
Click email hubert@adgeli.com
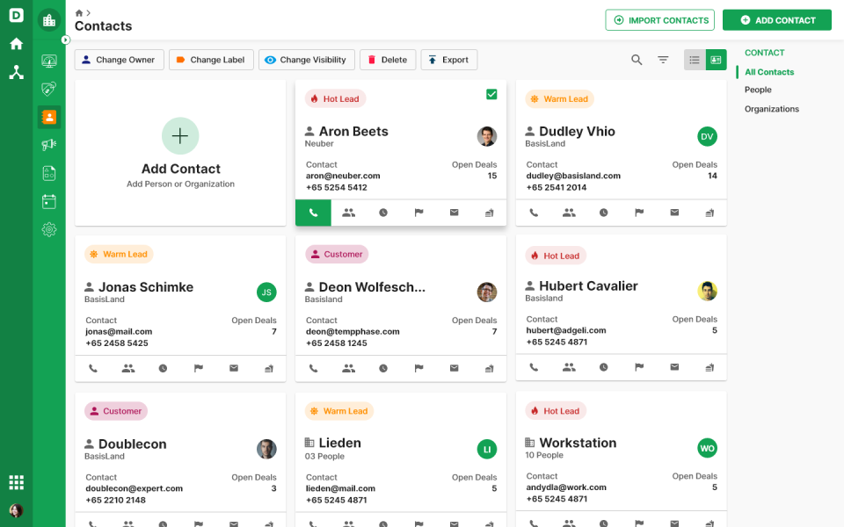pos(566,331)
